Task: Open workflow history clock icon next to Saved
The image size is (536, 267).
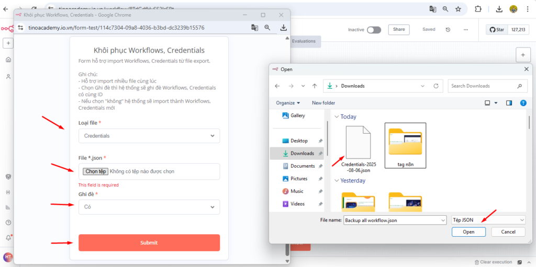Action: click(448, 30)
